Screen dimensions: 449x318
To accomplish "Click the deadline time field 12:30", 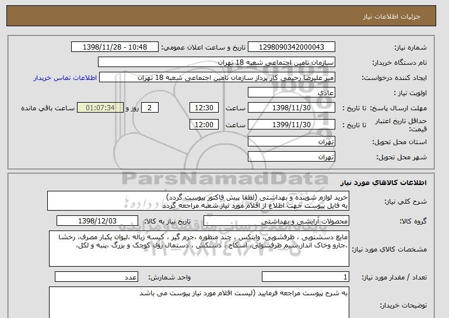I will (204, 108).
